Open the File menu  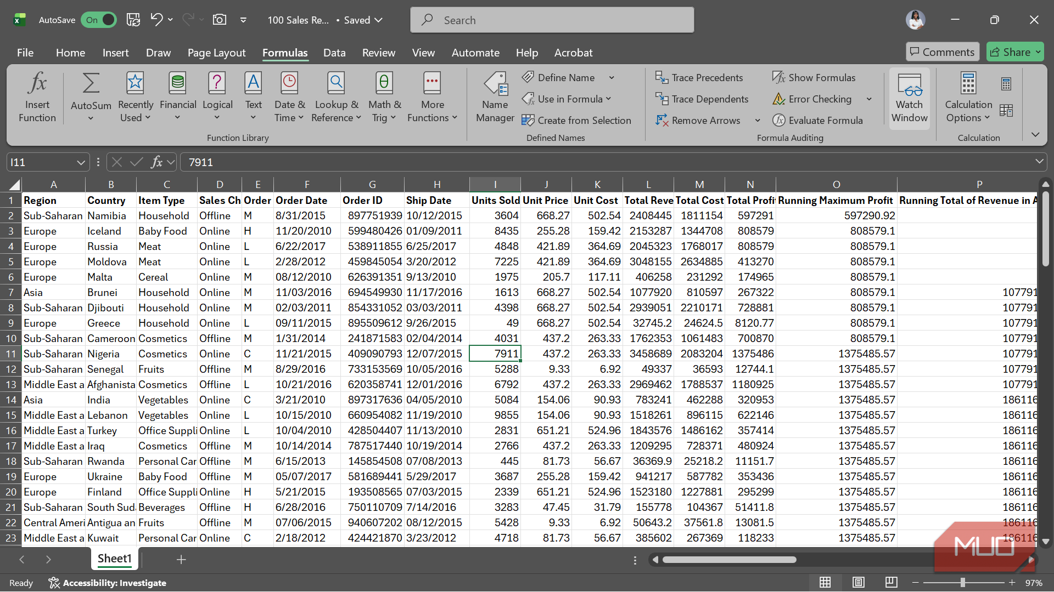(x=25, y=53)
